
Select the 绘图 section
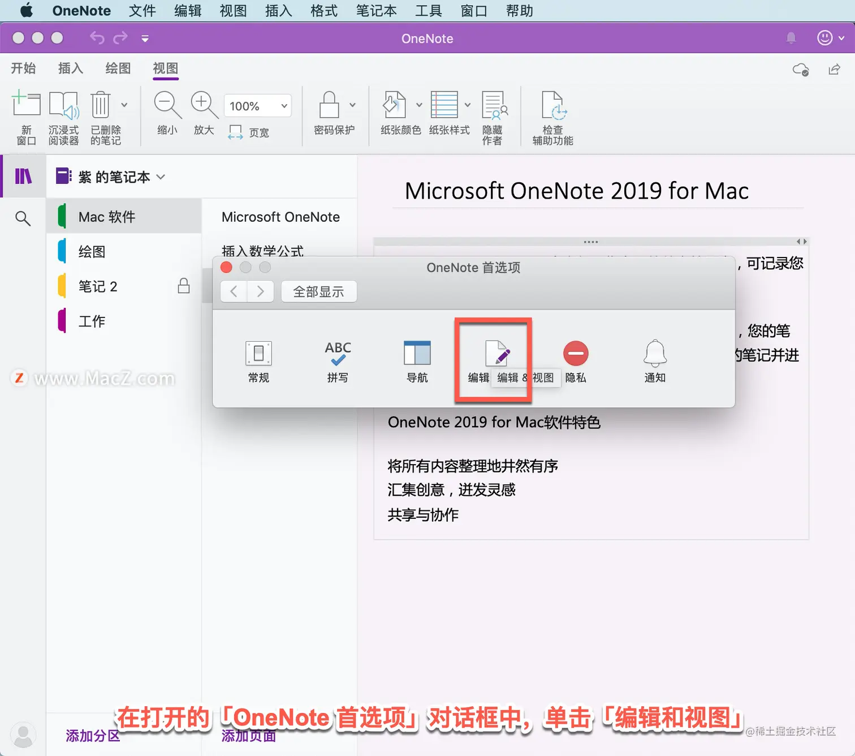(124, 251)
